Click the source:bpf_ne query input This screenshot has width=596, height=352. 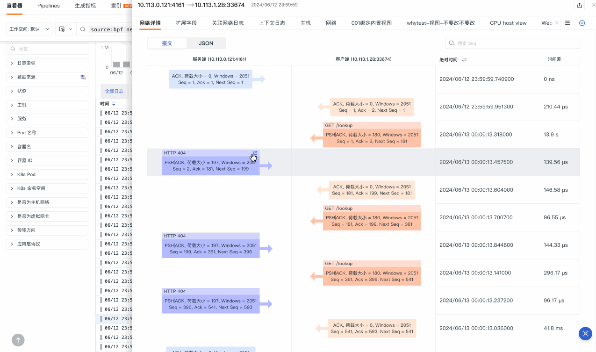pos(111,29)
